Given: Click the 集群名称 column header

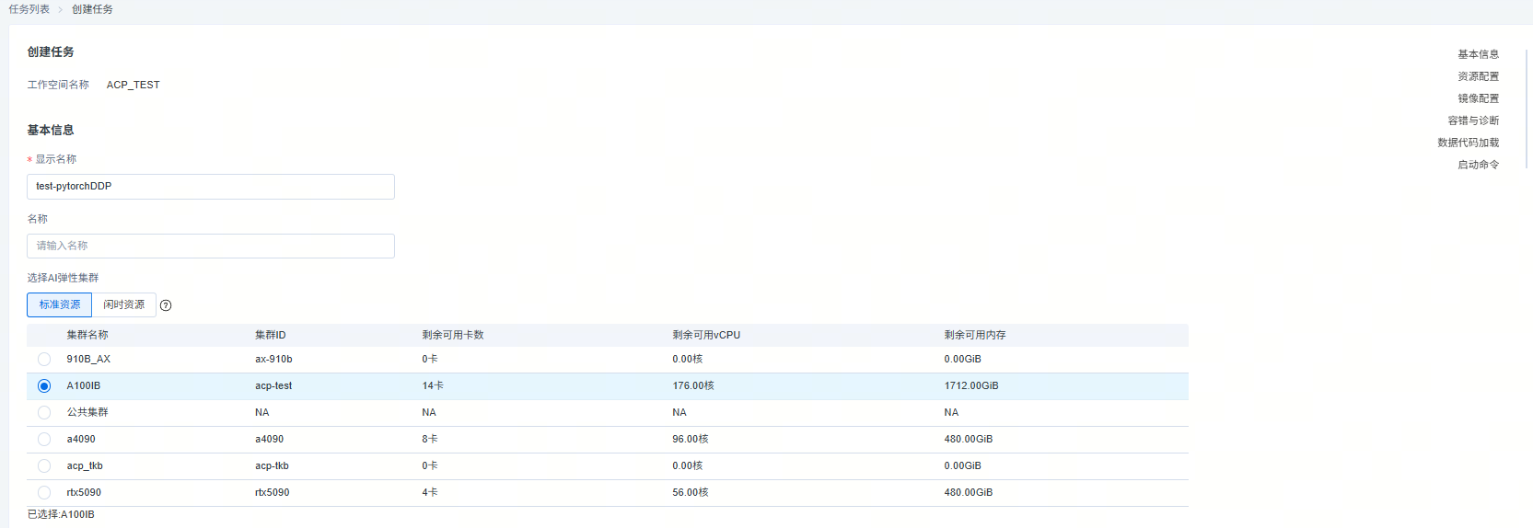Looking at the screenshot, I should [x=87, y=335].
